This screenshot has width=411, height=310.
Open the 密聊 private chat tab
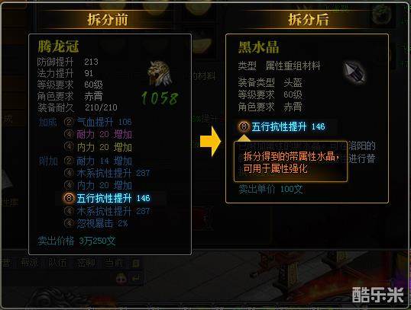pyautogui.click(x=86, y=263)
